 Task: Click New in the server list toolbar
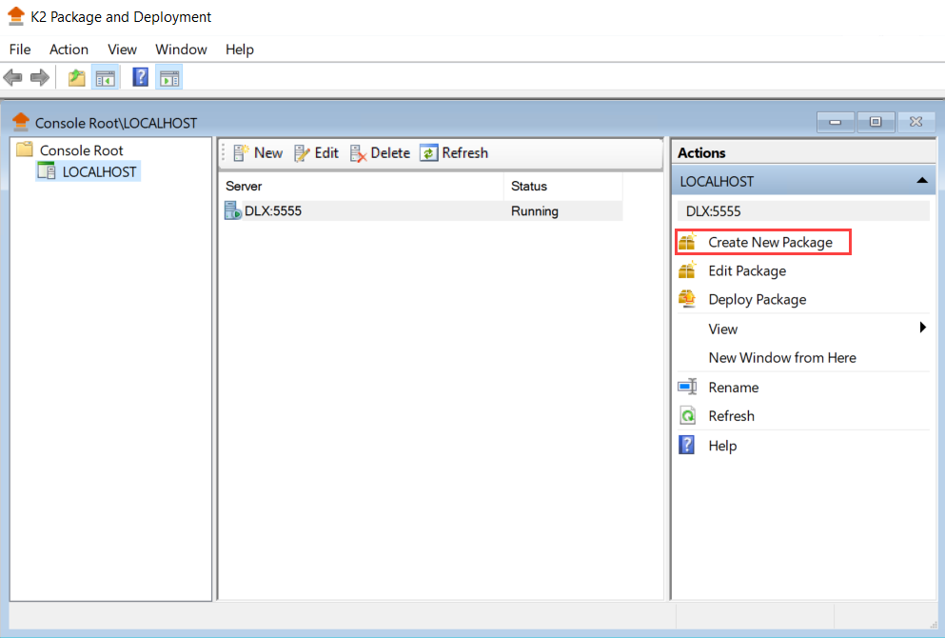click(x=258, y=153)
